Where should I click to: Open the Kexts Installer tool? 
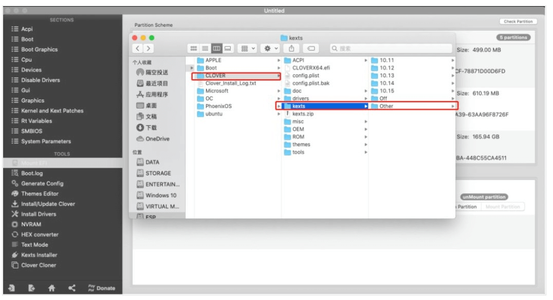39,255
